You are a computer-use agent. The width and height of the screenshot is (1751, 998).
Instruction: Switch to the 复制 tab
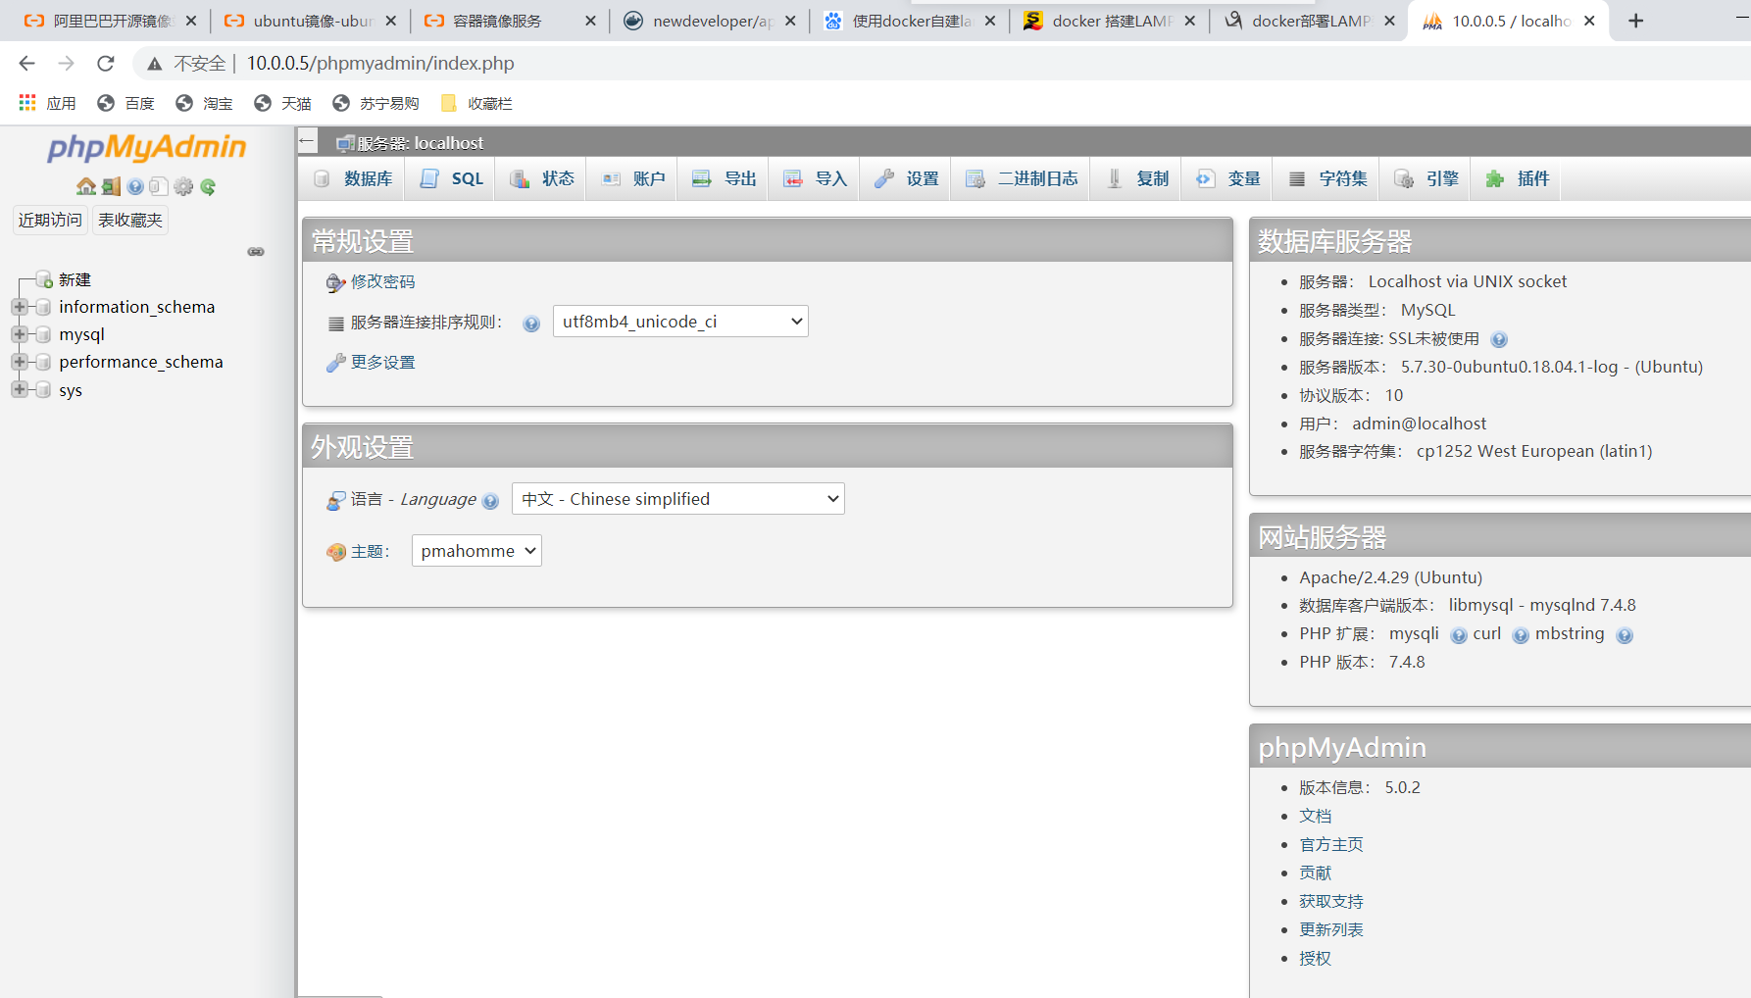pos(1136,178)
